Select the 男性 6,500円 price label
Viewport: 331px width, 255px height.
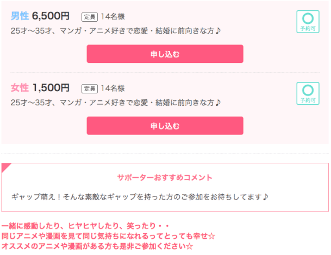point(40,16)
